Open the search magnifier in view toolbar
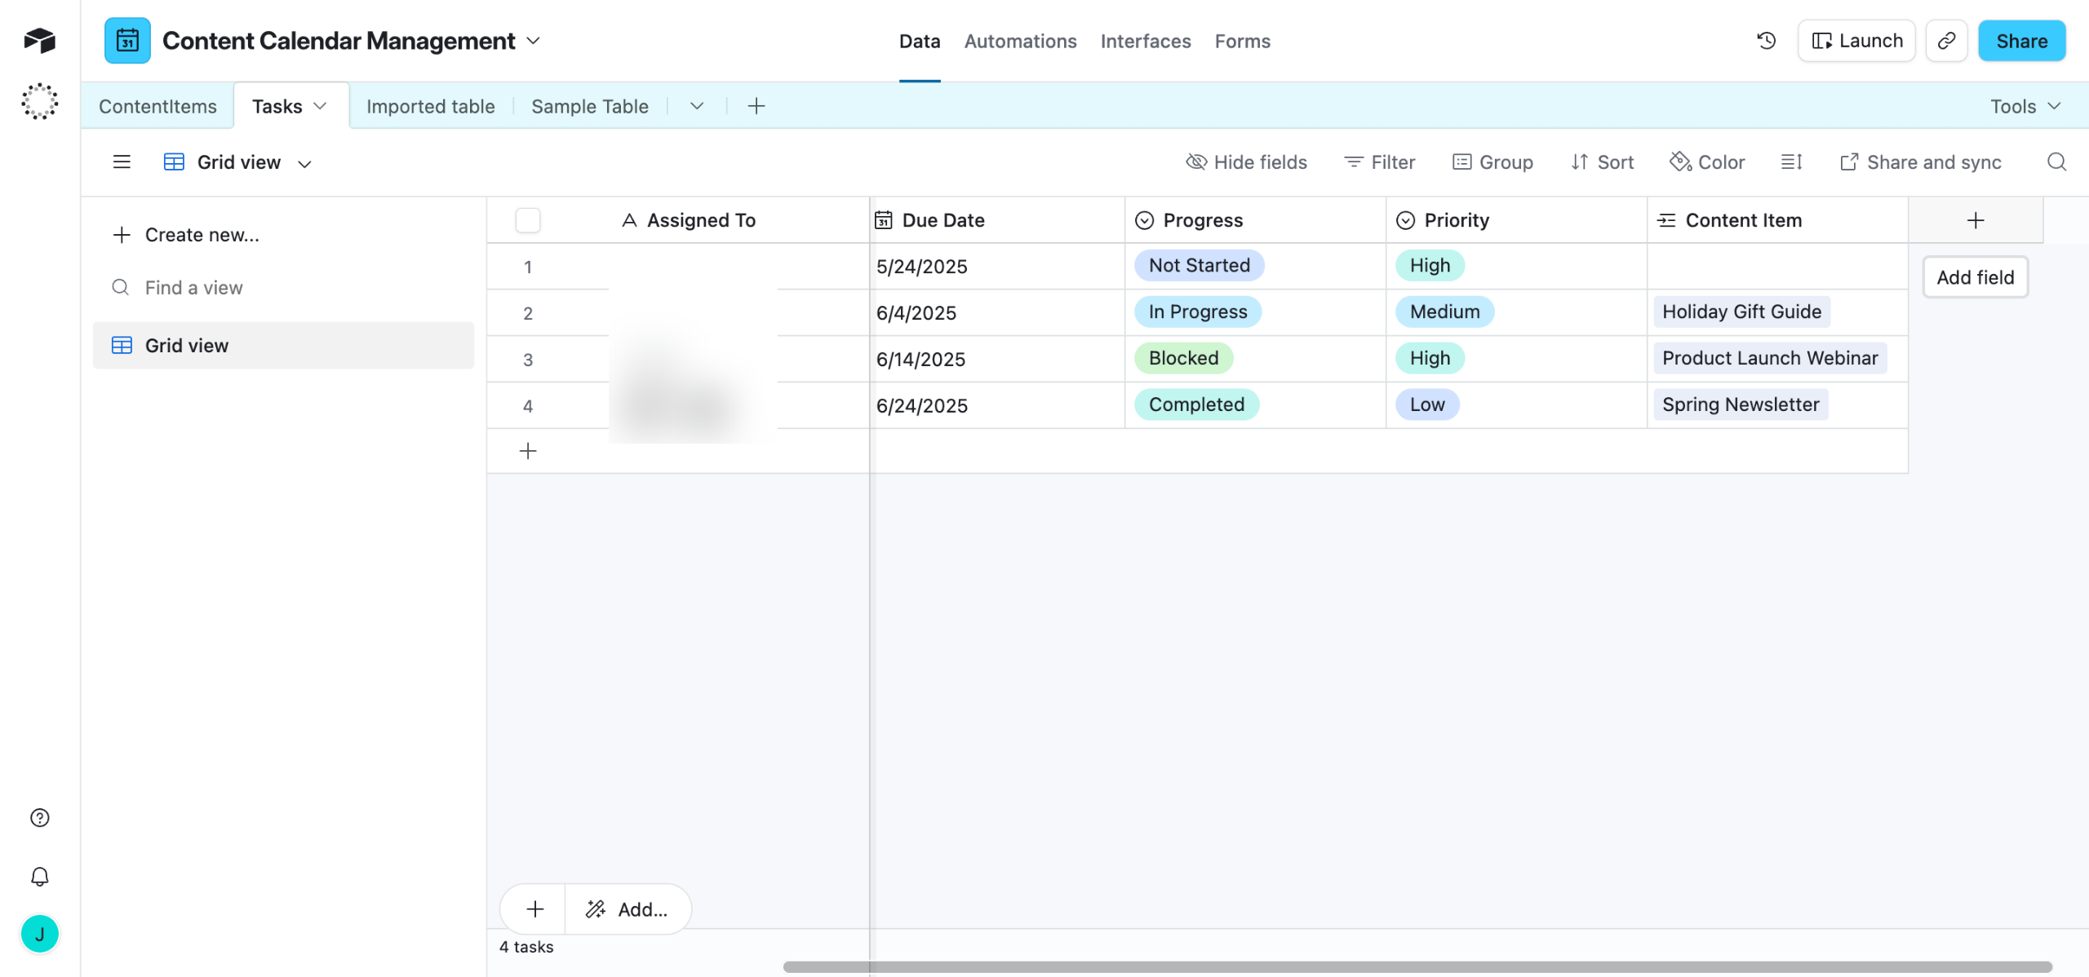 2056,162
